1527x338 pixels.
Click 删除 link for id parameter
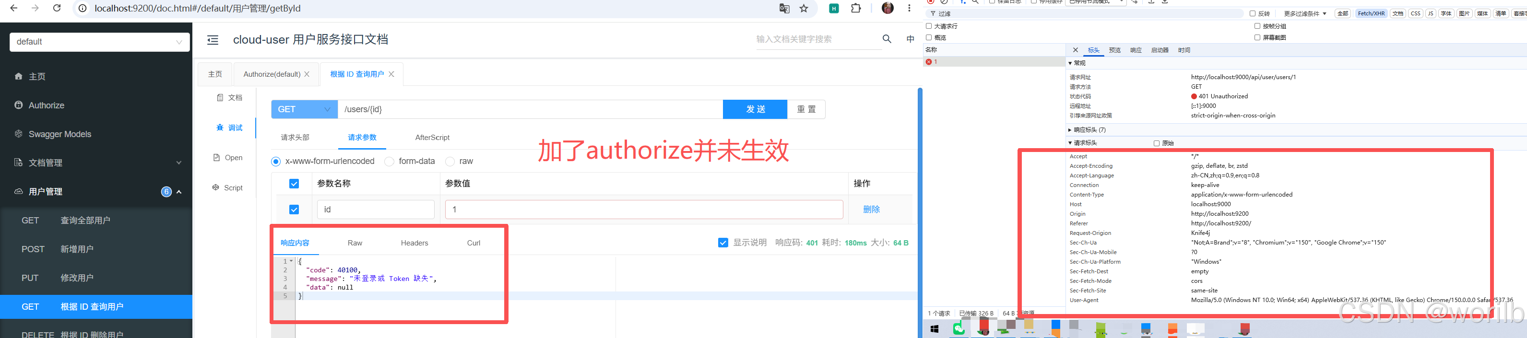871,210
